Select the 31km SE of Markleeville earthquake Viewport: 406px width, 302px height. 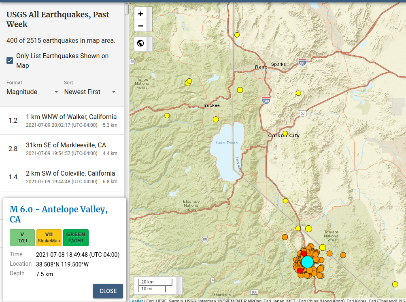pos(62,149)
